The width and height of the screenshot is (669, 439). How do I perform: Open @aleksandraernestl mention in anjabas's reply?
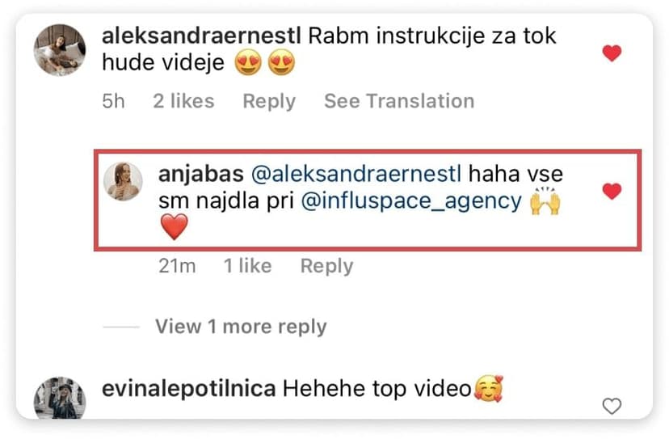click(356, 175)
